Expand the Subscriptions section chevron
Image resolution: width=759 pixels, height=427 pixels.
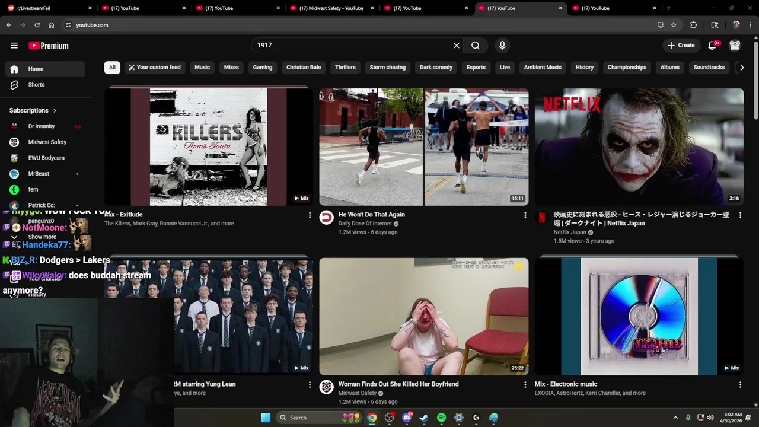(x=55, y=111)
